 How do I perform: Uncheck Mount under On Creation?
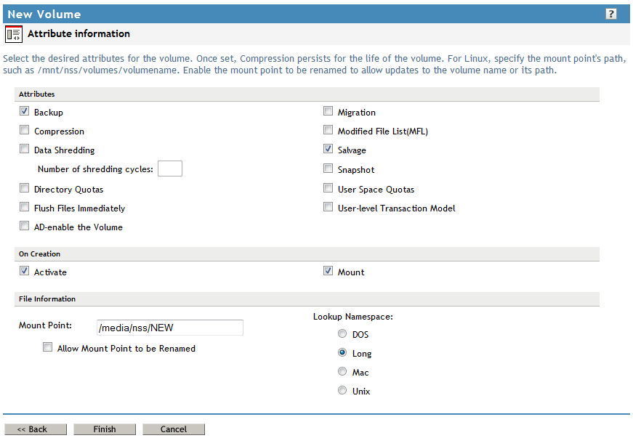tap(328, 270)
